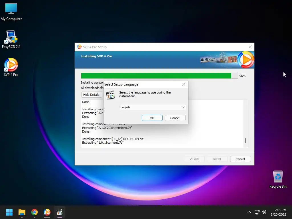Viewport: 292px width, 219px height.
Task: Click log line 'Installing component [DS_64] MPC-HC 64-bit'
Action: pyautogui.click(x=113, y=139)
